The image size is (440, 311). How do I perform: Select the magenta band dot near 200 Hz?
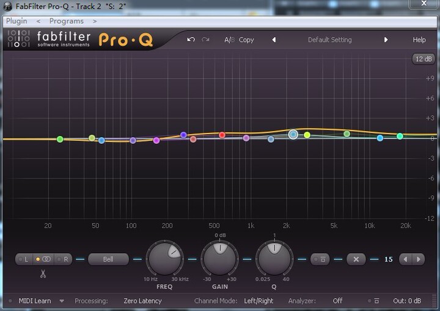click(156, 140)
